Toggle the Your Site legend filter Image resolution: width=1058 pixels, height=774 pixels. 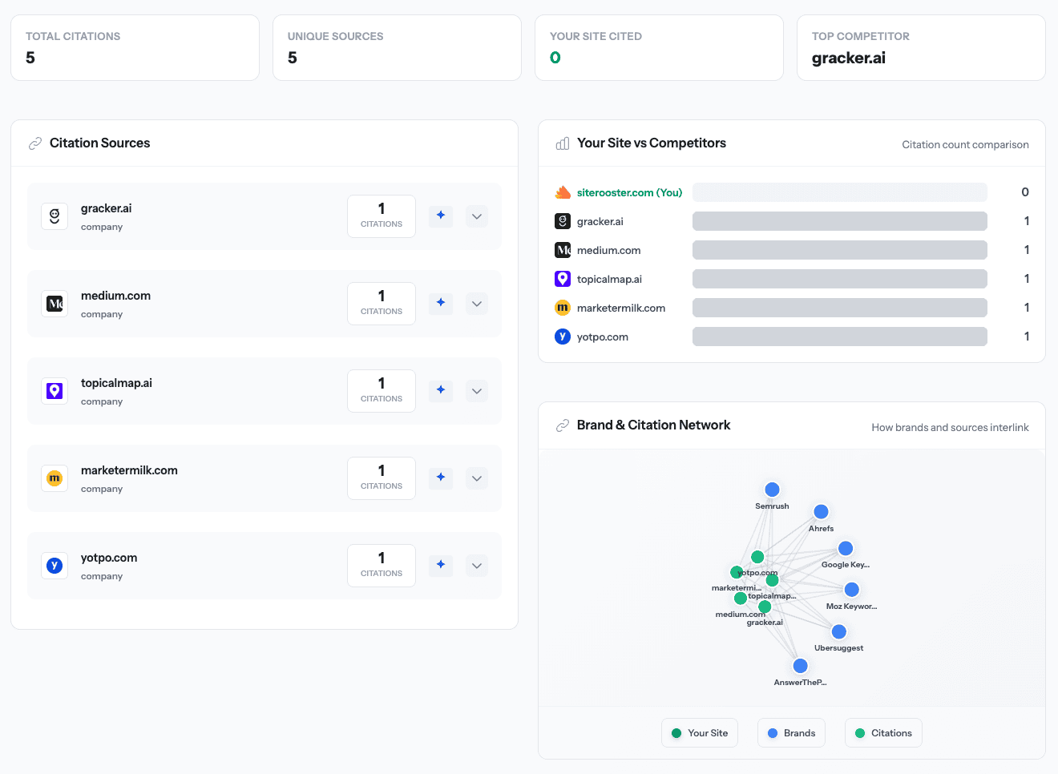700,733
